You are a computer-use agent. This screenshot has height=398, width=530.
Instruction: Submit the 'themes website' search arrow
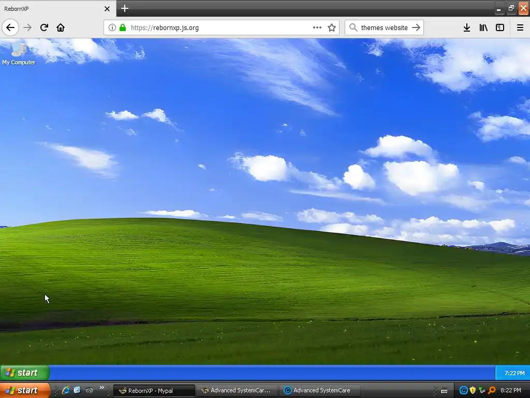coord(416,27)
